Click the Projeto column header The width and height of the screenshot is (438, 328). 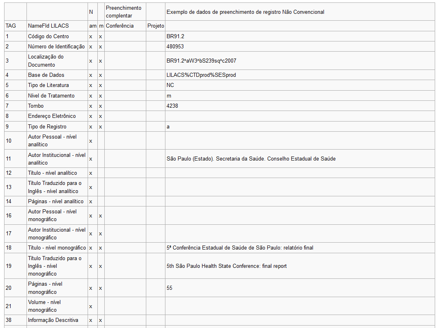pyautogui.click(x=156, y=26)
